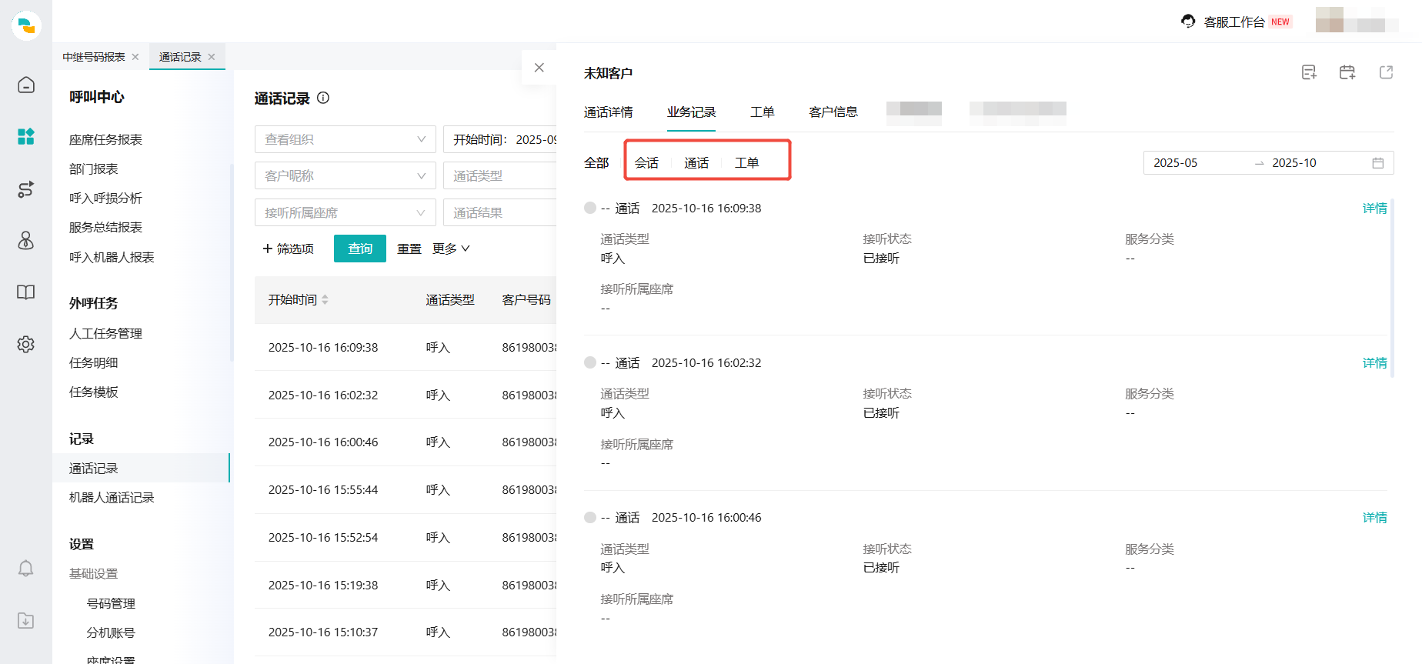Expand the 更多 options menu
Screen dimensions: 1422x664
click(x=451, y=249)
